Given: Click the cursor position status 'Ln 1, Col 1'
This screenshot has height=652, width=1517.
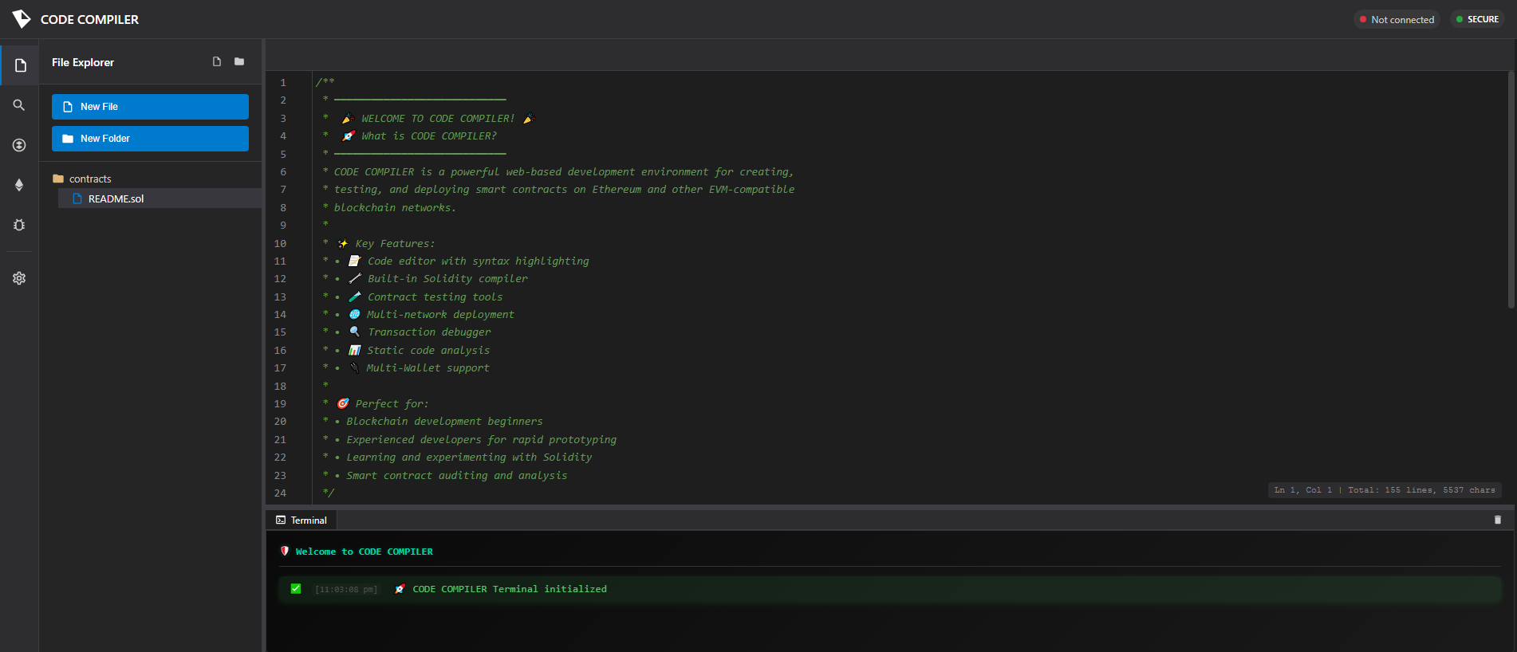Looking at the screenshot, I should [1302, 490].
